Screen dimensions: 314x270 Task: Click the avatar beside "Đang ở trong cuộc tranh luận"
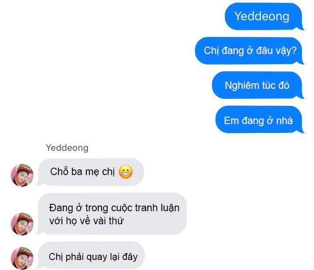22,224
